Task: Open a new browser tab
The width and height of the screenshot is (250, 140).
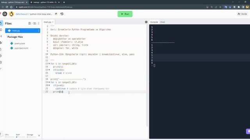Action: (x=64, y=2)
